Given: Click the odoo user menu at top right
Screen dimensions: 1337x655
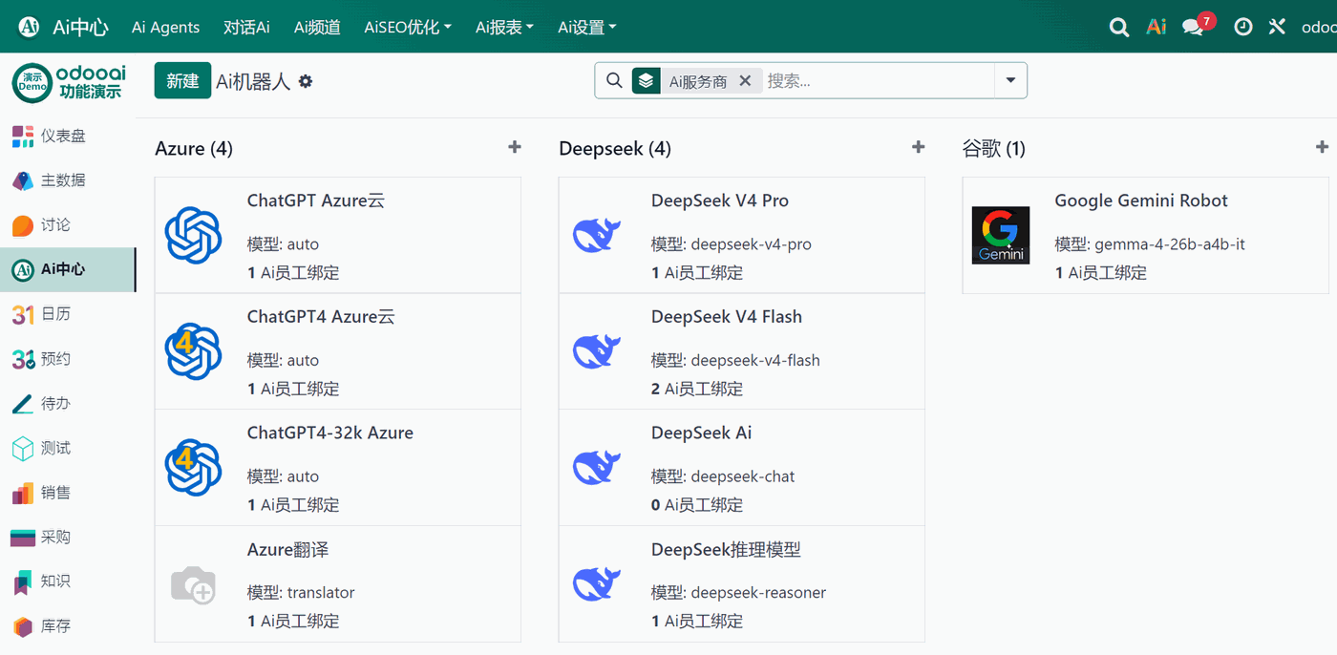Looking at the screenshot, I should point(1319,28).
